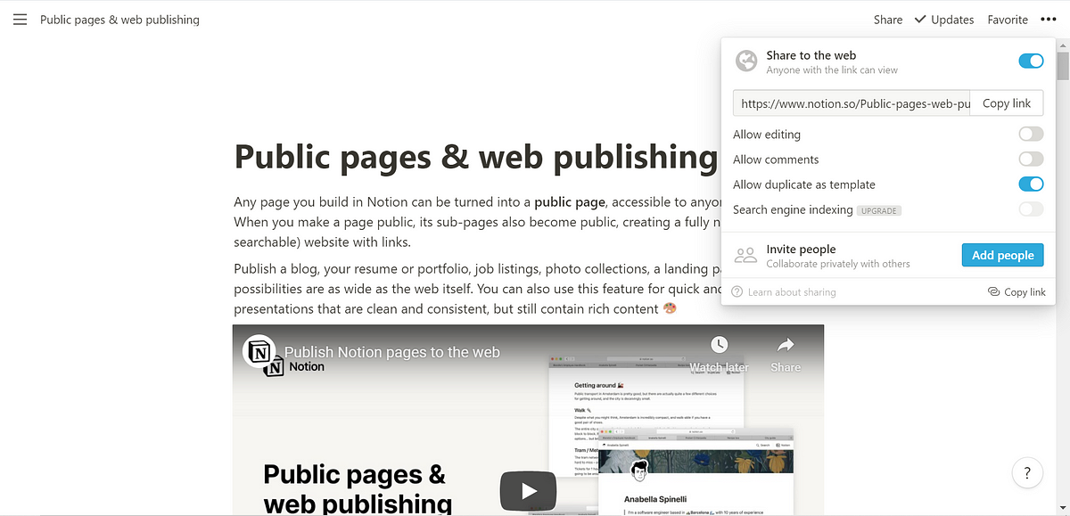Click the Invite people label
The height and width of the screenshot is (516, 1070).
coord(801,250)
